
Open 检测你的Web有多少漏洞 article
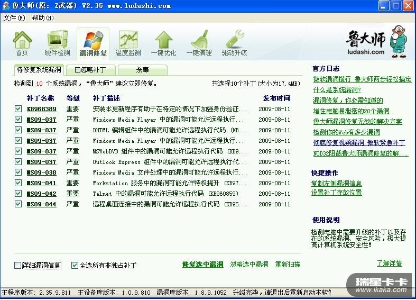coord(346,132)
